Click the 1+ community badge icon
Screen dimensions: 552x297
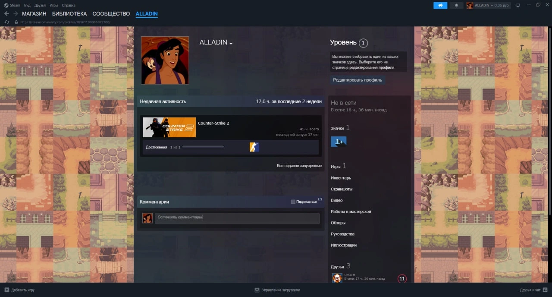339,142
